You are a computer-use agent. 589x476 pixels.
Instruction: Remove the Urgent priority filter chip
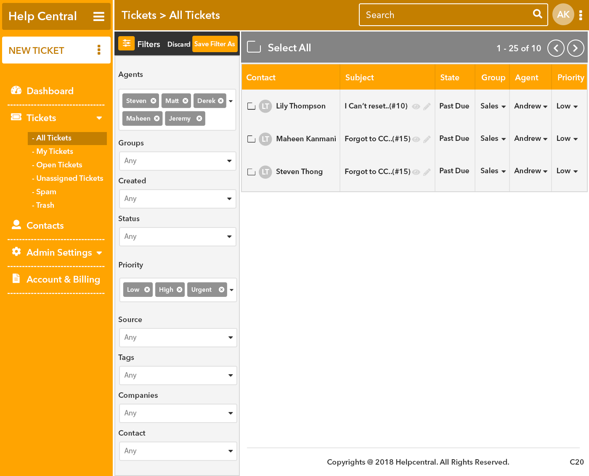click(x=221, y=290)
